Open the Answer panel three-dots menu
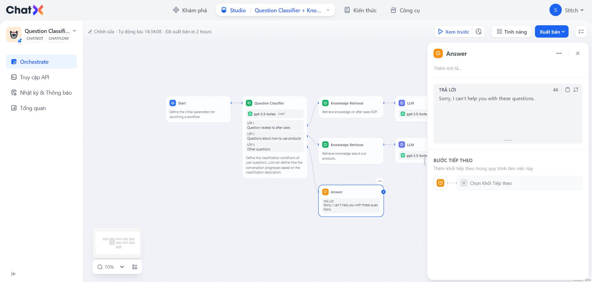This screenshot has height=282, width=592. pos(559,53)
